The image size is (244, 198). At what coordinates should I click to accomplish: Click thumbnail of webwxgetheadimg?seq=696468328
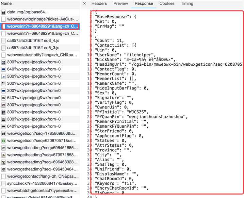tap(3, 162)
